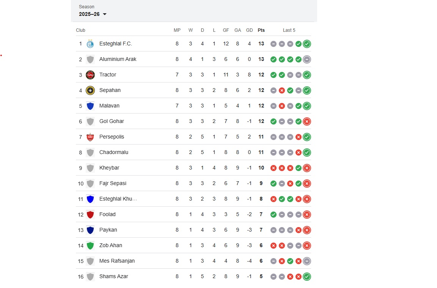
Task: Click the Tractor club logo
Action: [90, 75]
